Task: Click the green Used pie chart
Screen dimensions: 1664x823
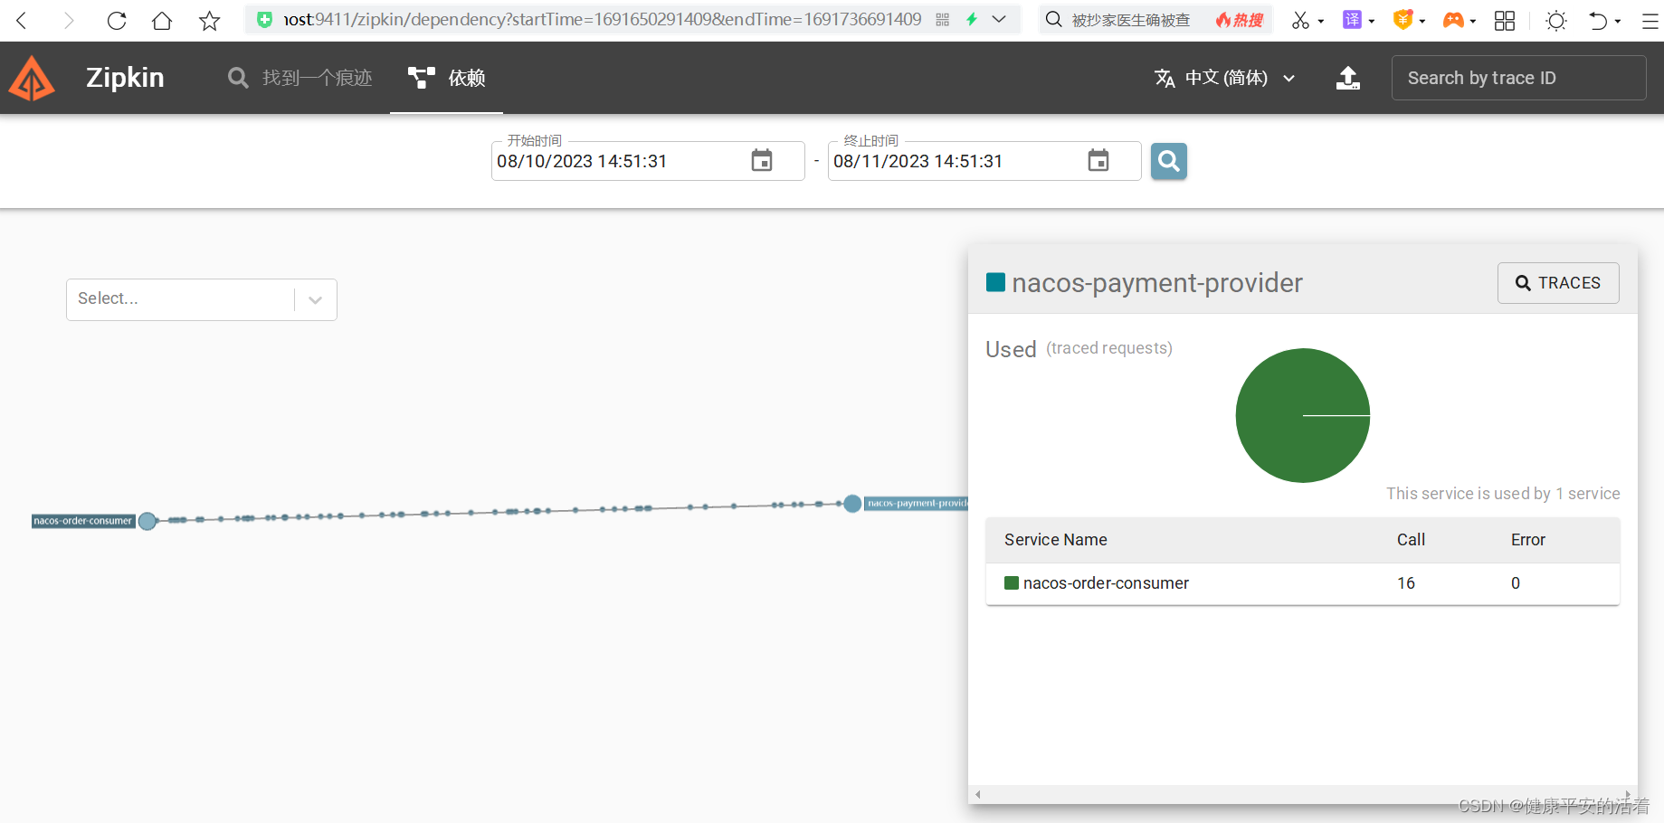Action: point(1303,415)
